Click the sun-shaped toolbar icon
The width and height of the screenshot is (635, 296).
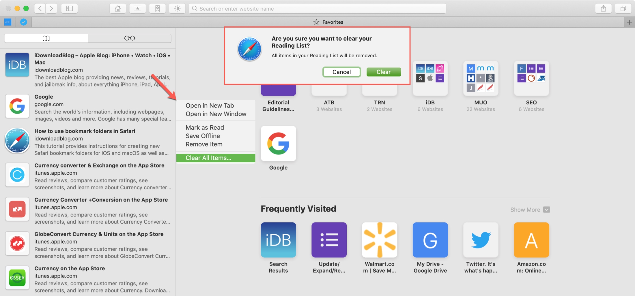click(177, 8)
